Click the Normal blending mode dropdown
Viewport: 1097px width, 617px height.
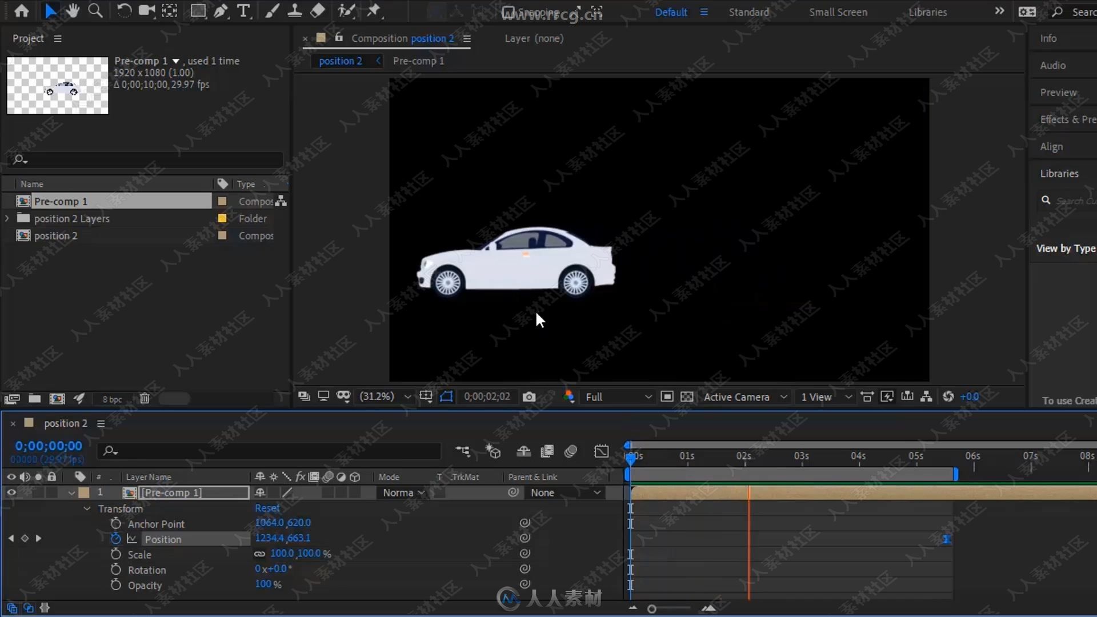(x=402, y=492)
